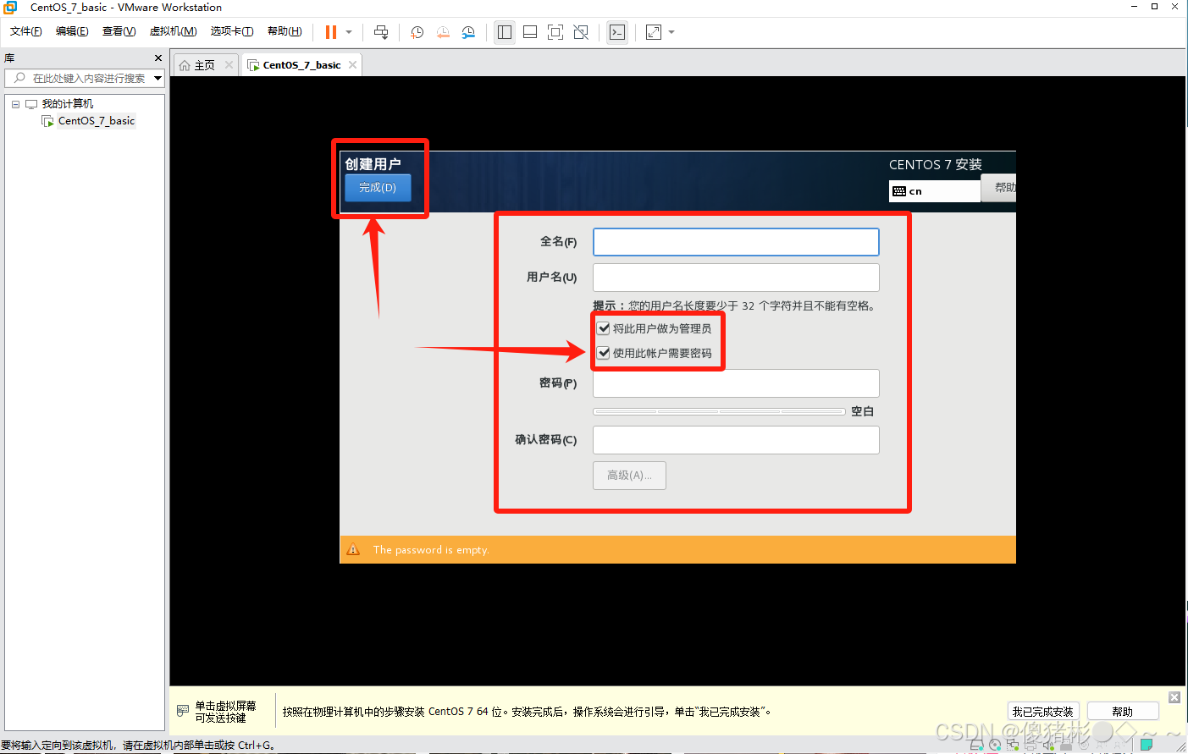The image size is (1188, 754).
Task: Click the 密码(P) input field
Action: point(736,383)
